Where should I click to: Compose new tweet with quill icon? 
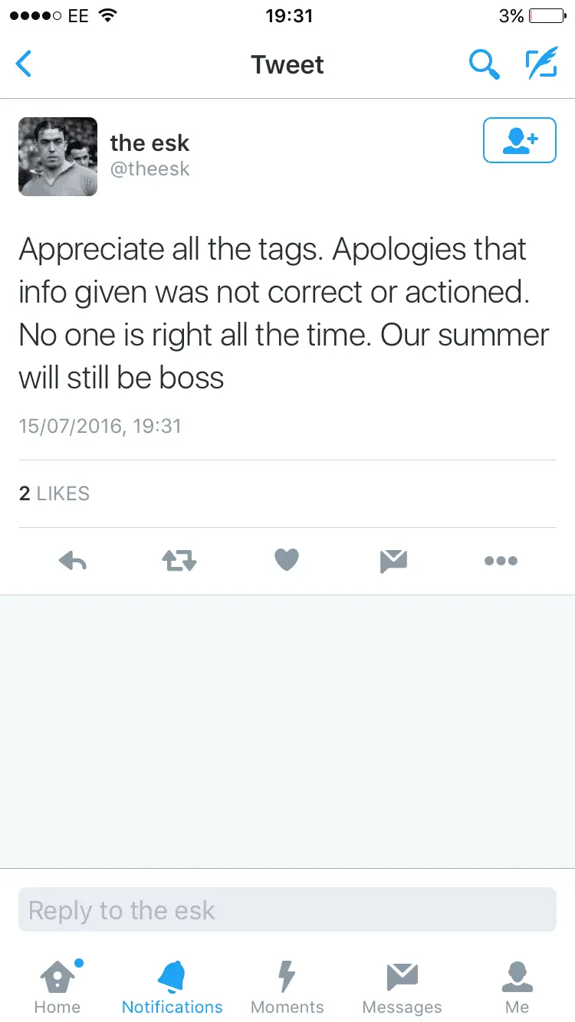pos(541,64)
